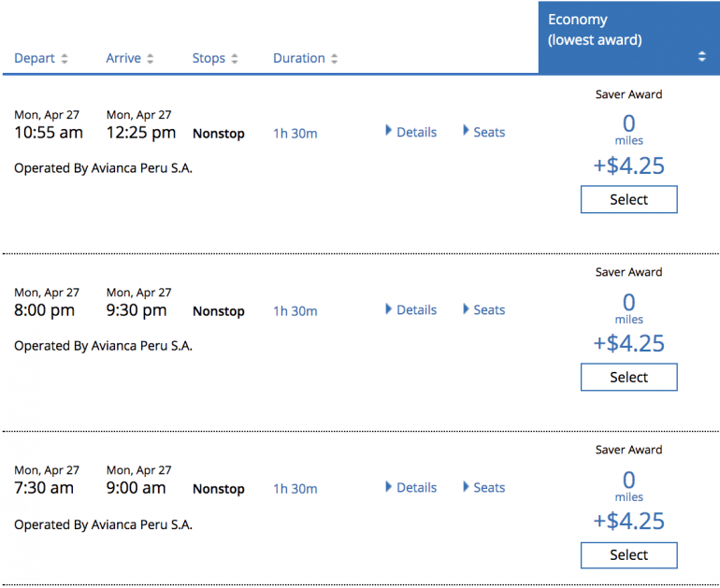Select the 8:00 pm Saver Award fare
The height and width of the screenshot is (588, 720).
[x=628, y=377]
